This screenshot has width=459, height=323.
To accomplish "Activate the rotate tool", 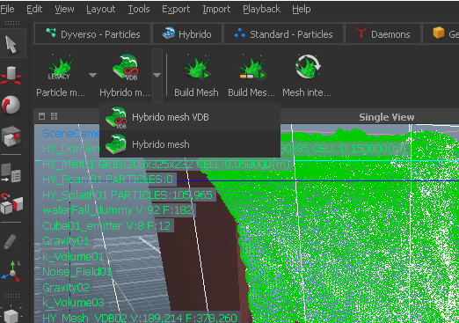I will (x=11, y=105).
